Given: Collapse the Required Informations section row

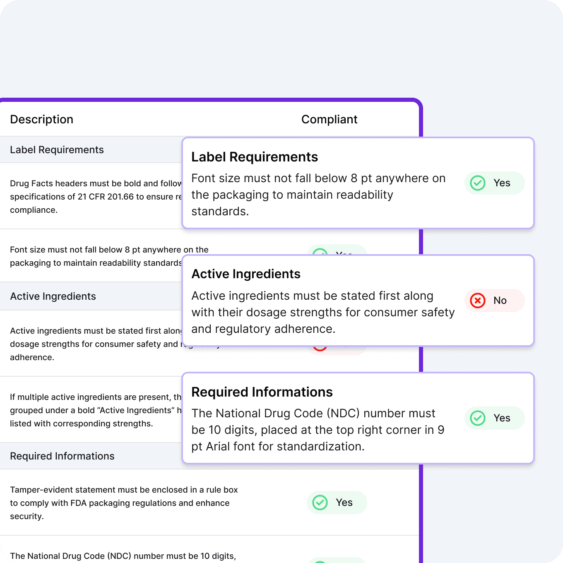Looking at the screenshot, I should 62,456.
